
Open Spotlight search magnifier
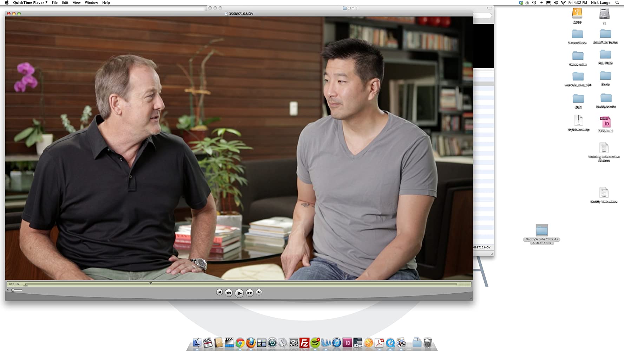(x=617, y=3)
